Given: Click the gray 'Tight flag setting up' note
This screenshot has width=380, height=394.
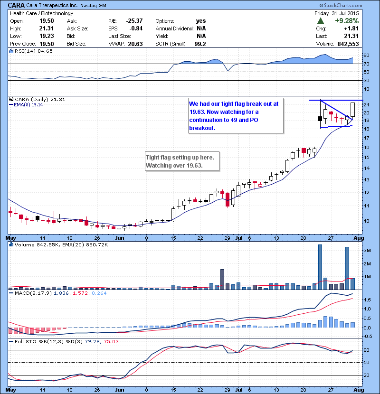Looking at the screenshot, I should (182, 161).
